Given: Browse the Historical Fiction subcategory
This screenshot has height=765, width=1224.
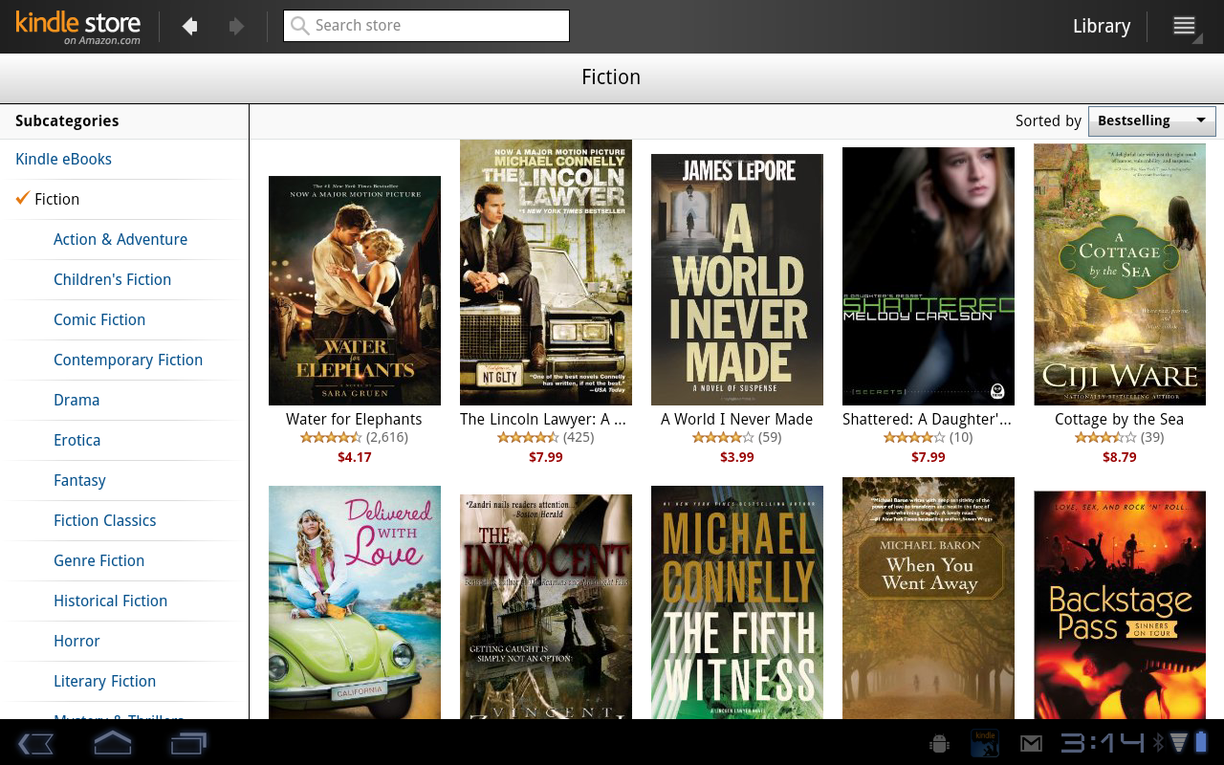Looking at the screenshot, I should (x=110, y=601).
